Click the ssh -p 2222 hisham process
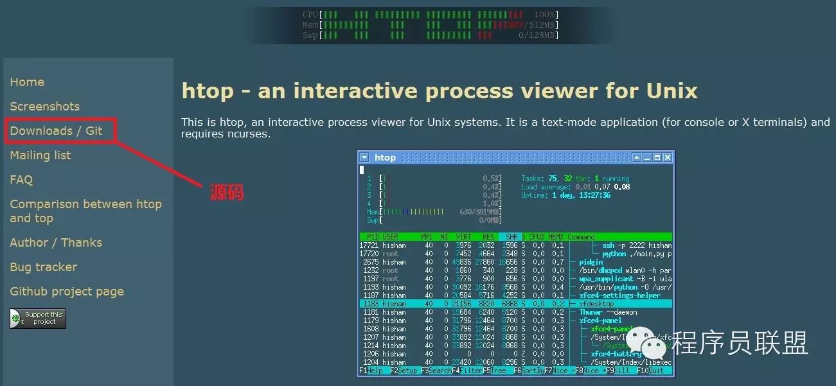Screen dimensions: 836x386 click(x=637, y=245)
